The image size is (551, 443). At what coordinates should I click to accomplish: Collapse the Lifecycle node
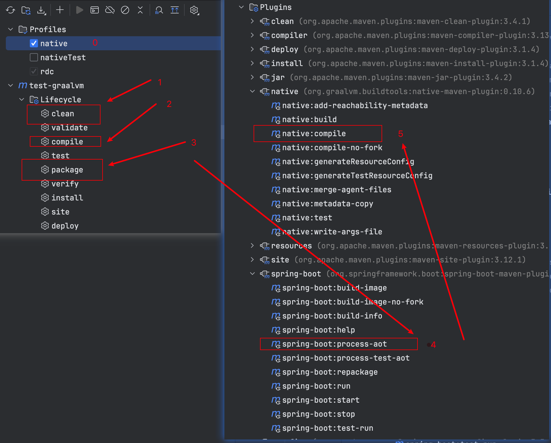point(22,99)
